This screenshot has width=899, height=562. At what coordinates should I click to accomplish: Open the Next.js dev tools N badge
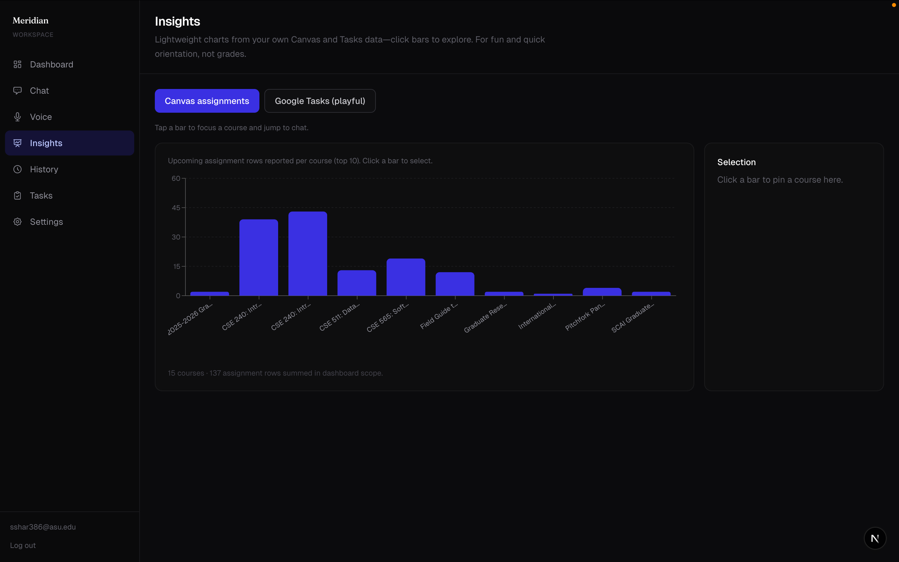click(x=875, y=538)
